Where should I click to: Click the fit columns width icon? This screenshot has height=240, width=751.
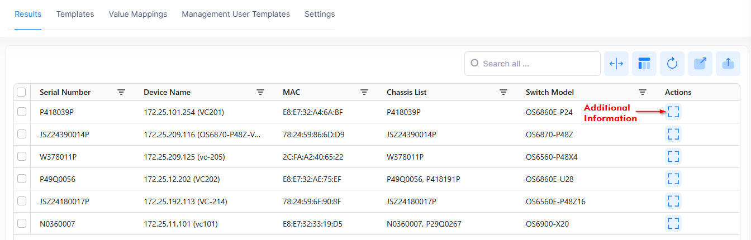616,64
